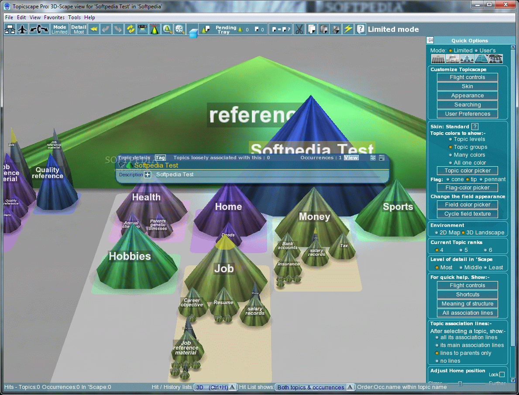Select Topic levels color option

(450, 139)
